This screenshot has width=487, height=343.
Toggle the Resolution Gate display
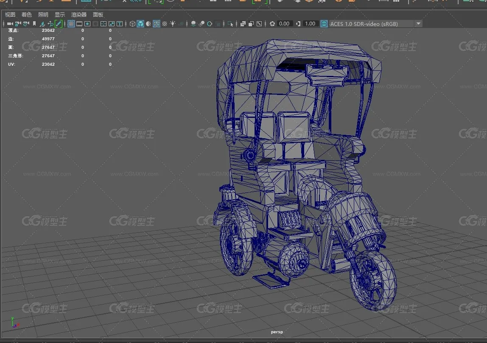tap(87, 24)
